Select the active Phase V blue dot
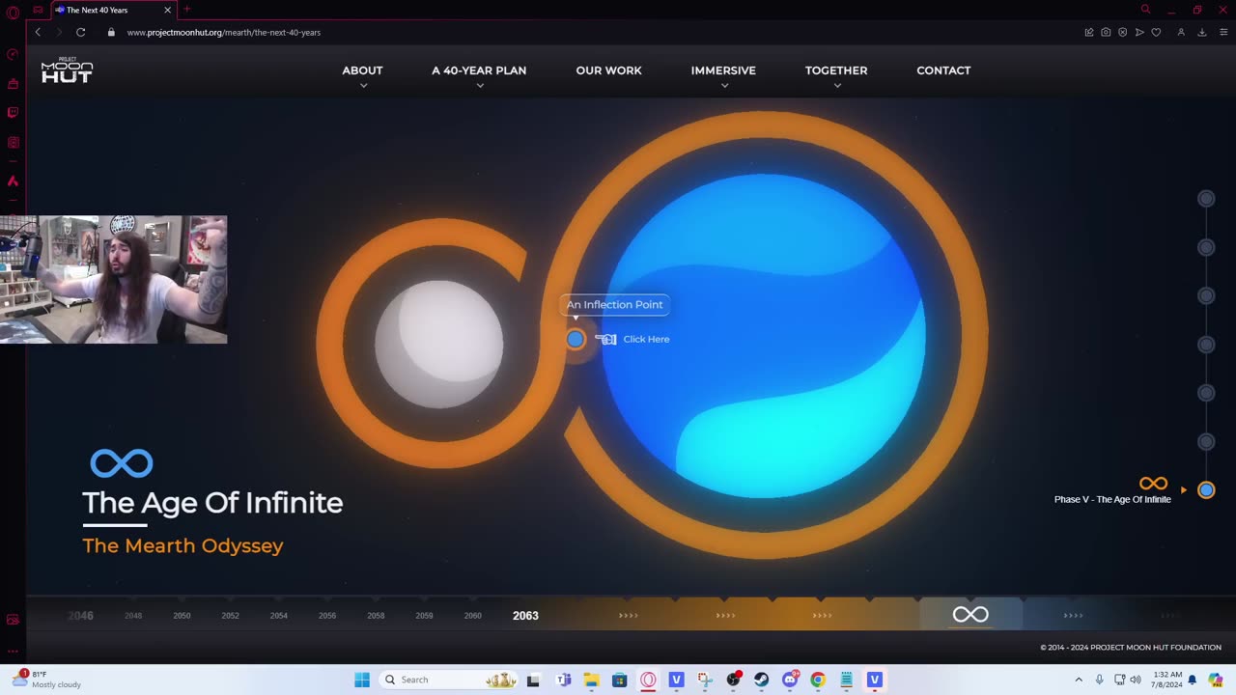Image resolution: width=1236 pixels, height=695 pixels. [1206, 489]
